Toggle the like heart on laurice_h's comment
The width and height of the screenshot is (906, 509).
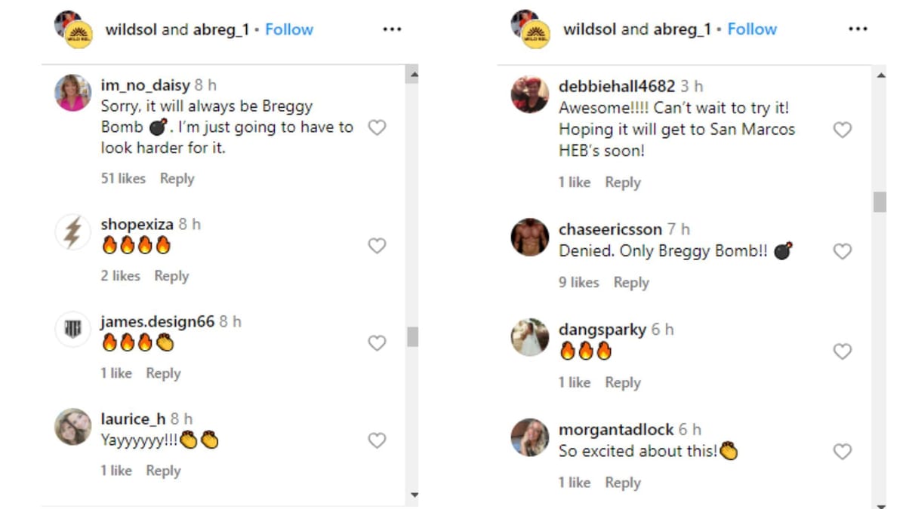[x=377, y=440]
